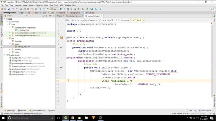Collapse the res folder node
Screen dimensions: 216x121
[7, 38]
